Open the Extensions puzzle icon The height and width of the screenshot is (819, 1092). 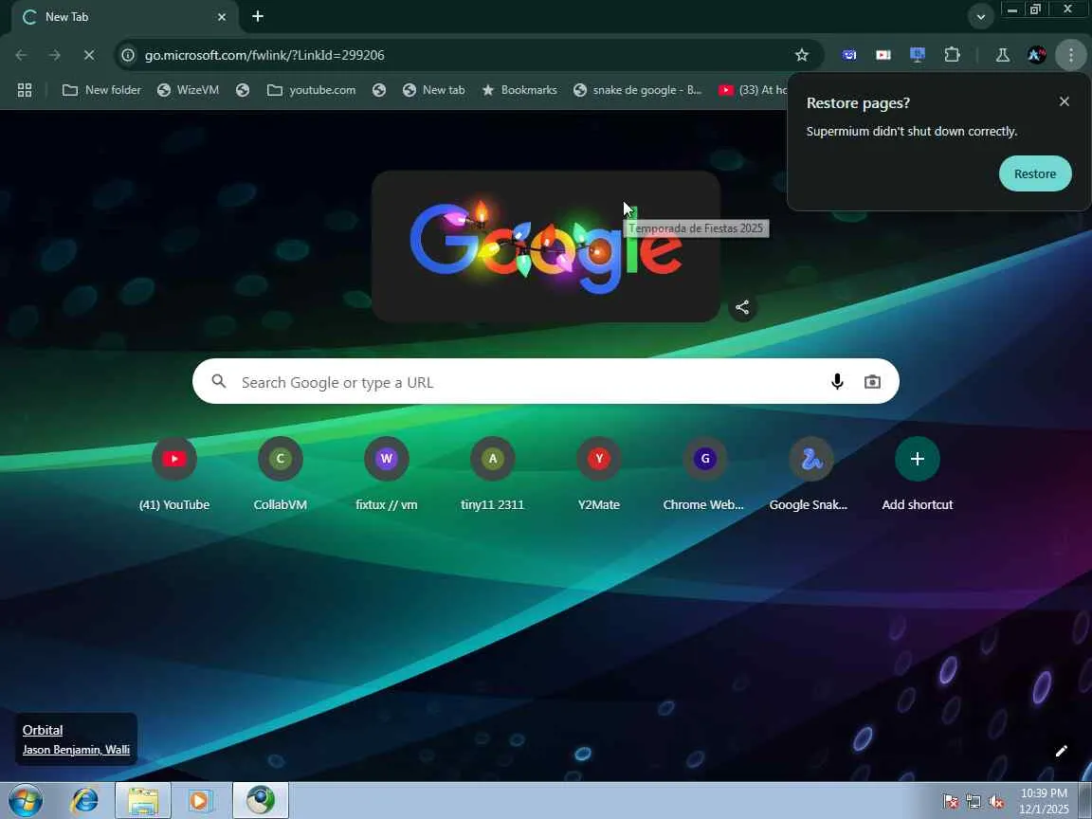[x=952, y=54]
